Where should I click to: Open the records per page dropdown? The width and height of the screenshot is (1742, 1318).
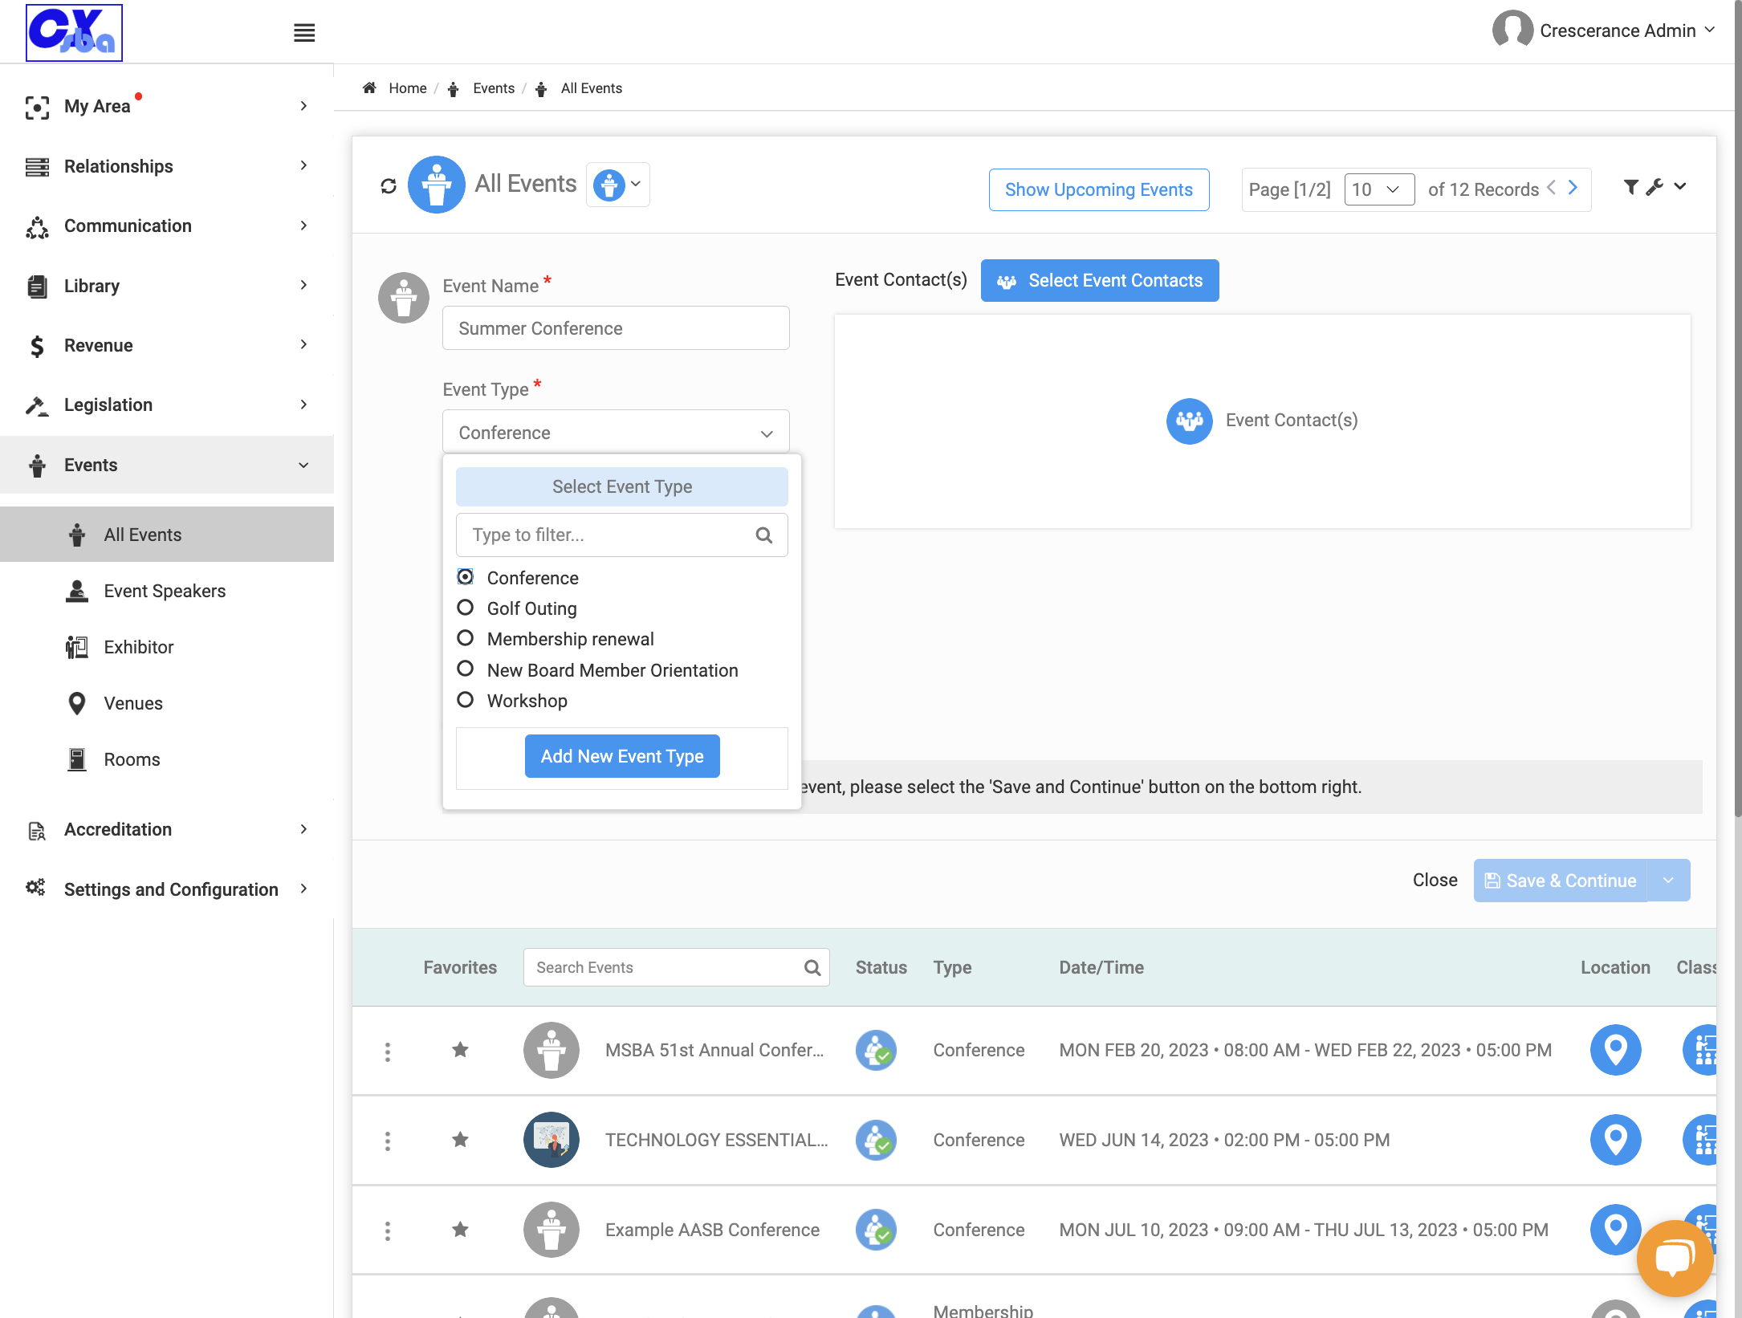[x=1379, y=189]
